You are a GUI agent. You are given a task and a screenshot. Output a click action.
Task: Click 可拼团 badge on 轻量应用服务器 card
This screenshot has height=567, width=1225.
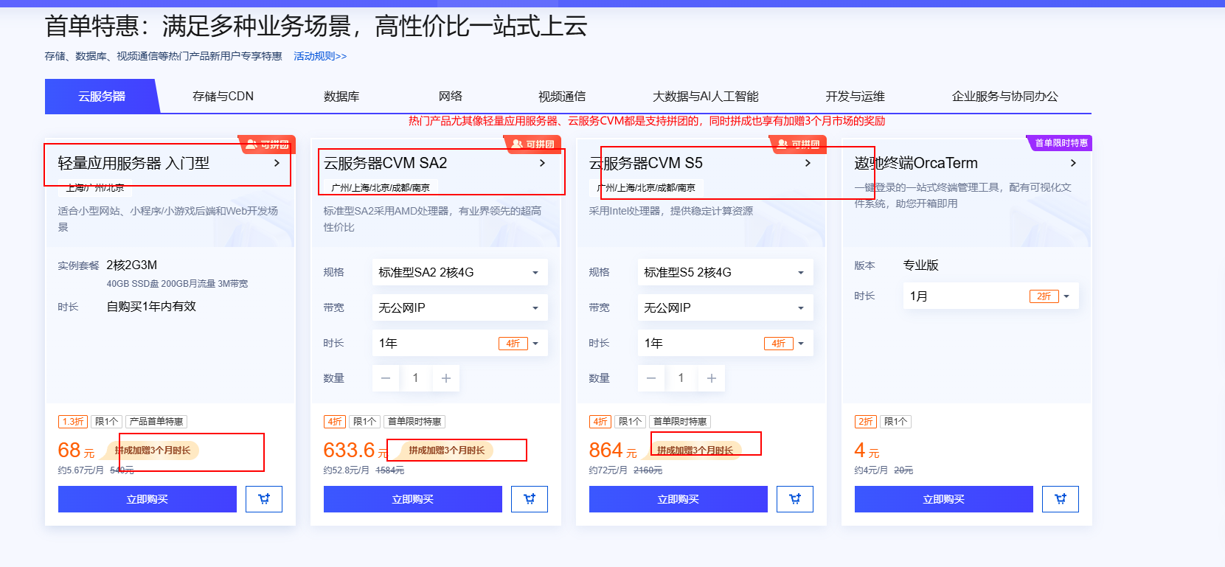pos(267,144)
